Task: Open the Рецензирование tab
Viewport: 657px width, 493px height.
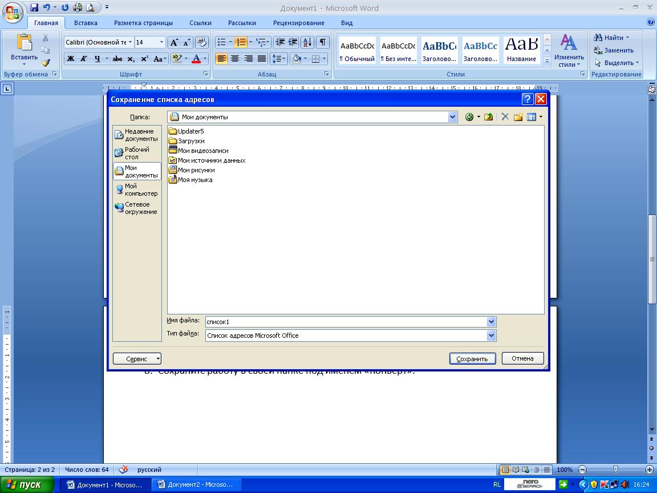Action: 299,23
